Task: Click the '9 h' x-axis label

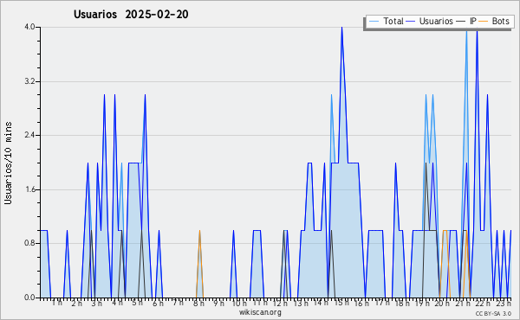Action: point(218,304)
